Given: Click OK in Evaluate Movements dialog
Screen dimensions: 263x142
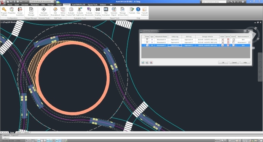Looking at the screenshot, I should (223, 62).
